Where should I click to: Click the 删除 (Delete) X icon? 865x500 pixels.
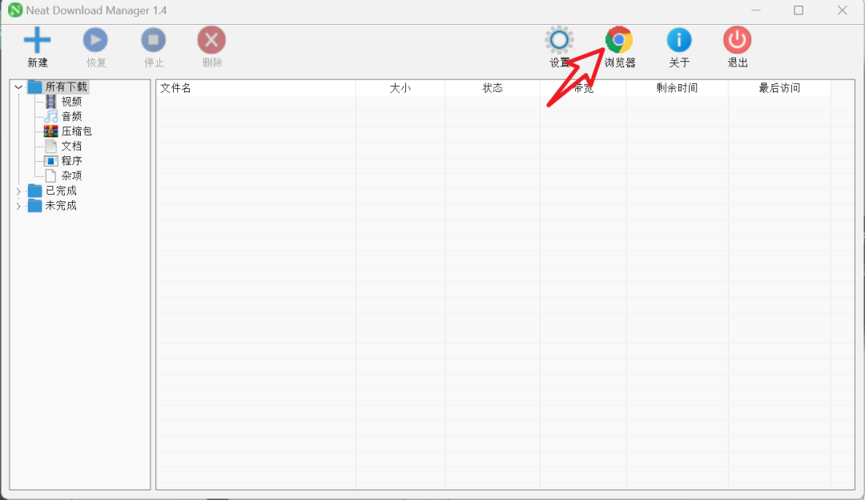click(x=211, y=40)
